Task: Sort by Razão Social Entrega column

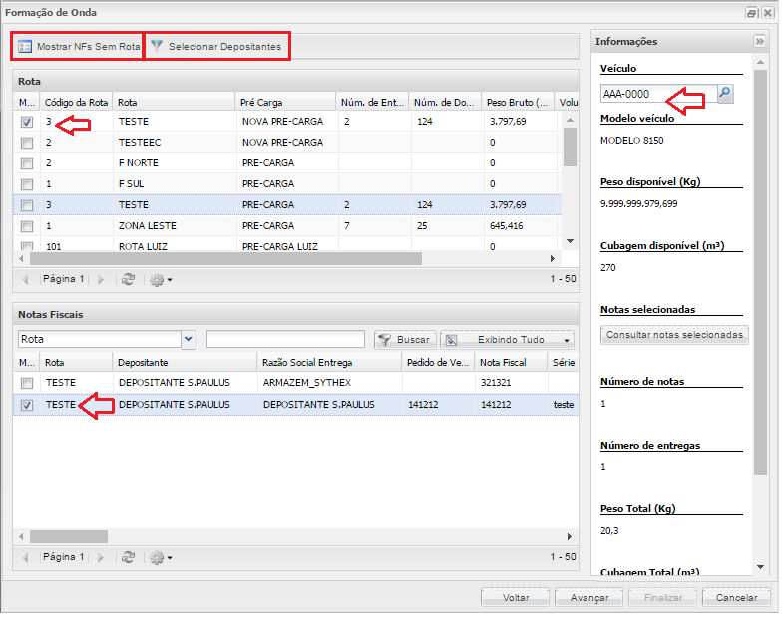Action: pos(329,363)
